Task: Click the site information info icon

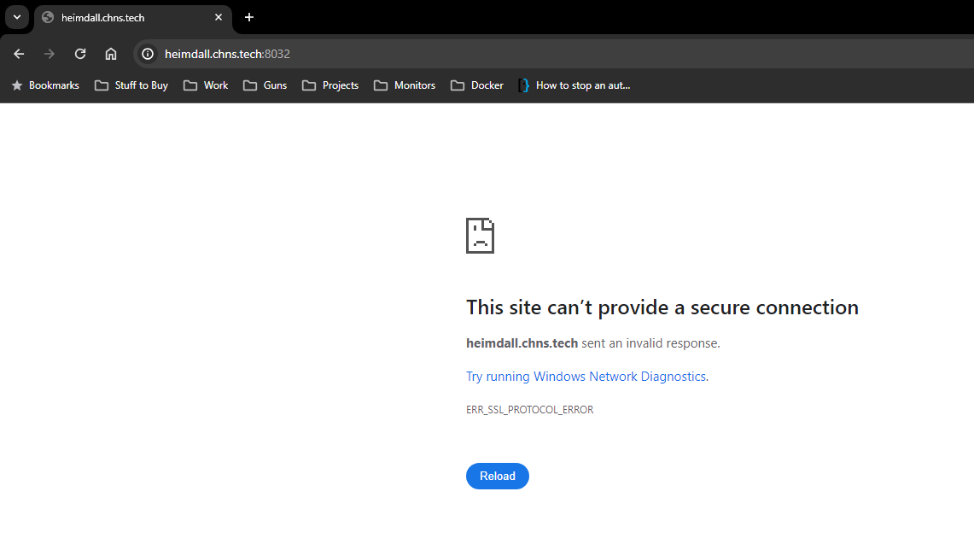Action: 147,54
